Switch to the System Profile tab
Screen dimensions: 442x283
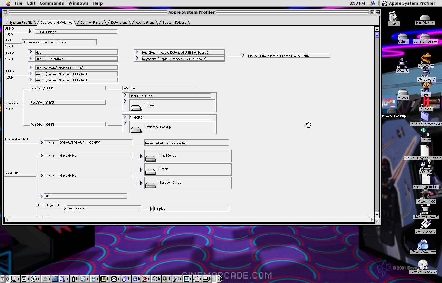coord(21,22)
